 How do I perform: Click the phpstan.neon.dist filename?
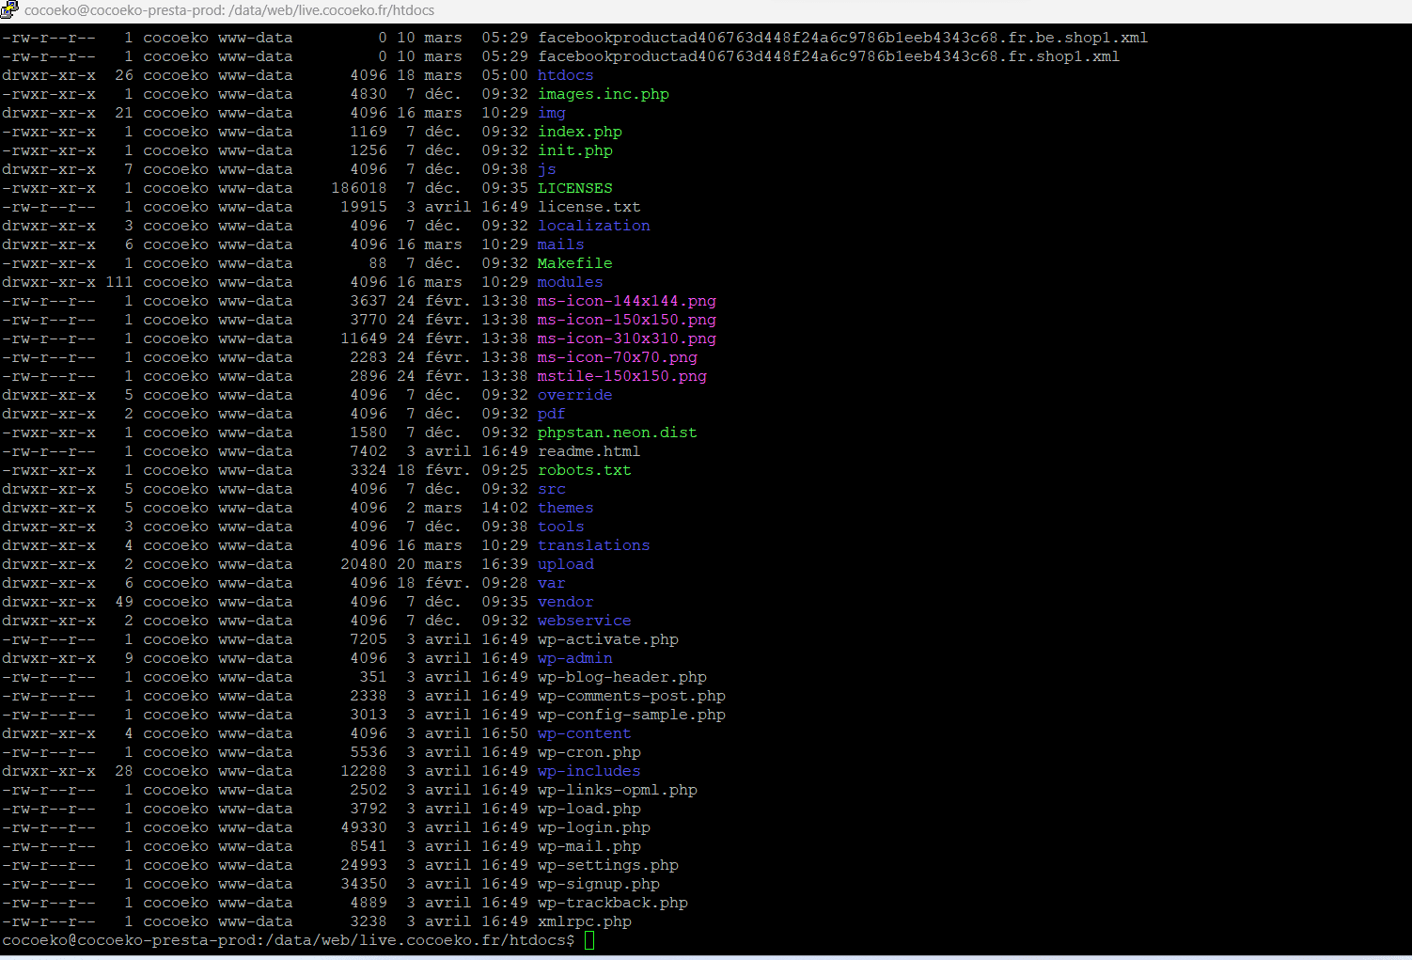tap(617, 433)
